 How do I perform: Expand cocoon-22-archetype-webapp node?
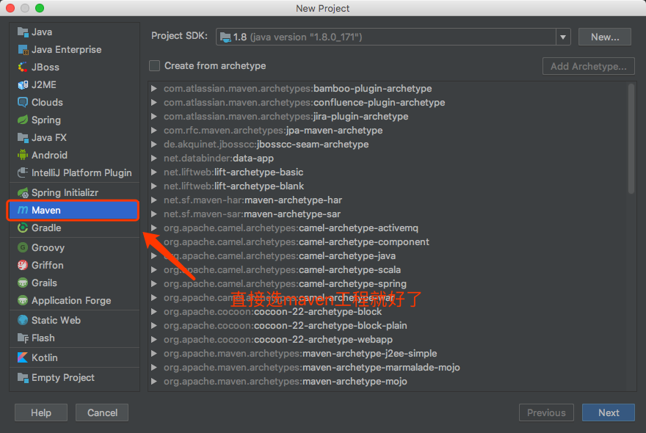153,340
